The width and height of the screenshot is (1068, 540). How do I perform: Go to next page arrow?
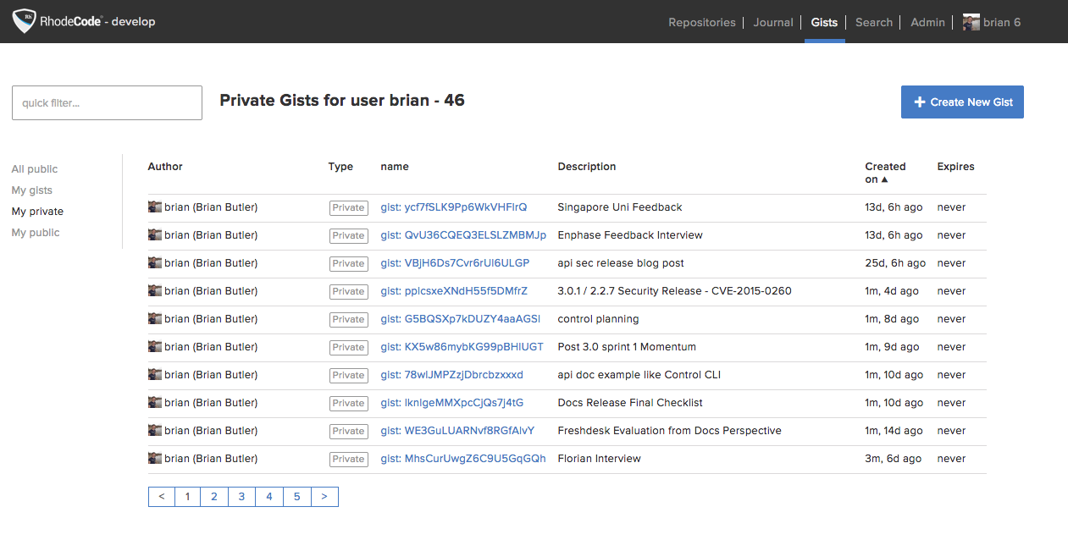pyautogui.click(x=324, y=497)
